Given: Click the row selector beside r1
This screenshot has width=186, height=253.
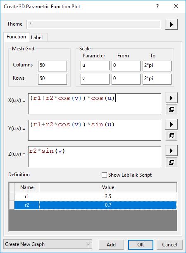Looking at the screenshot, I should tap(12, 196).
